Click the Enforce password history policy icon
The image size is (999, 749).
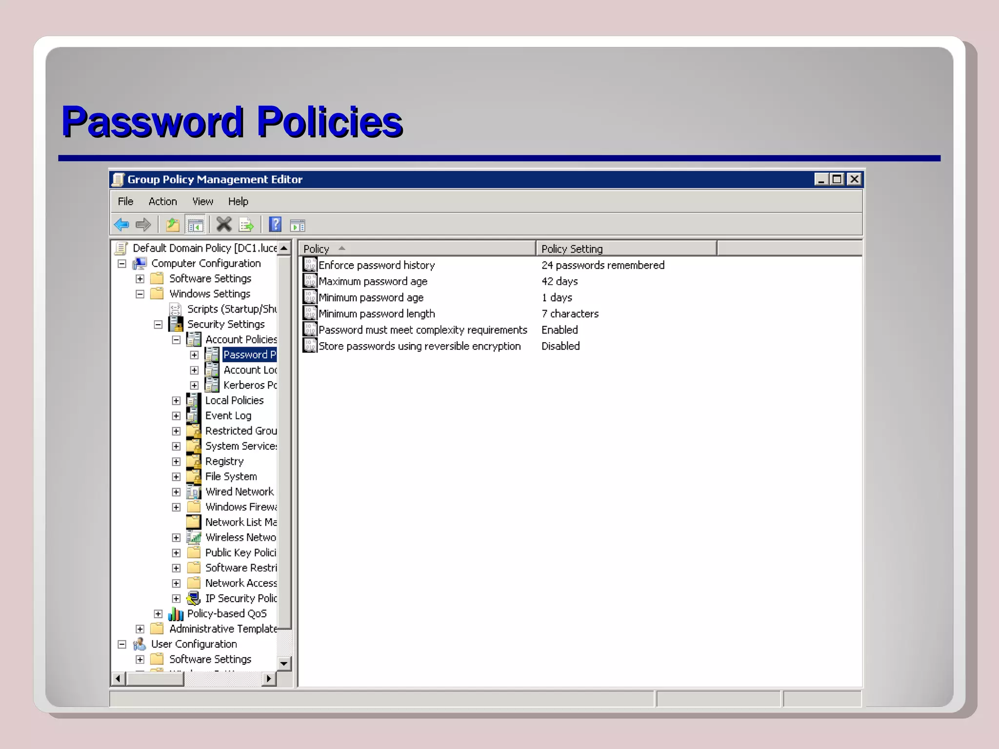310,265
